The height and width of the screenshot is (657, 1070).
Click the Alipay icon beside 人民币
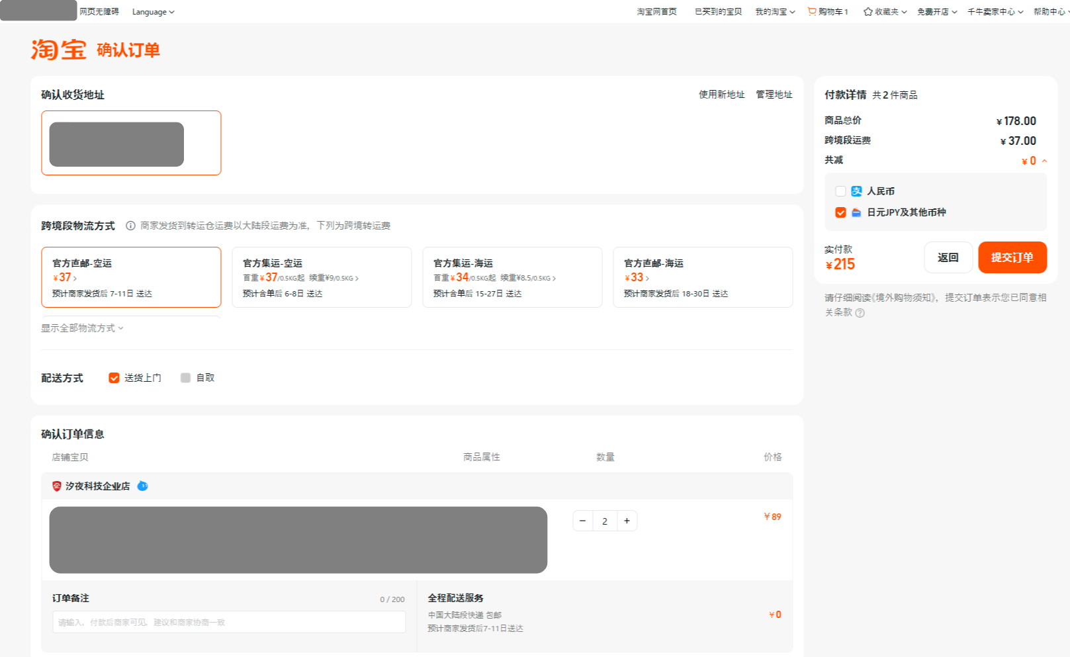[856, 191]
